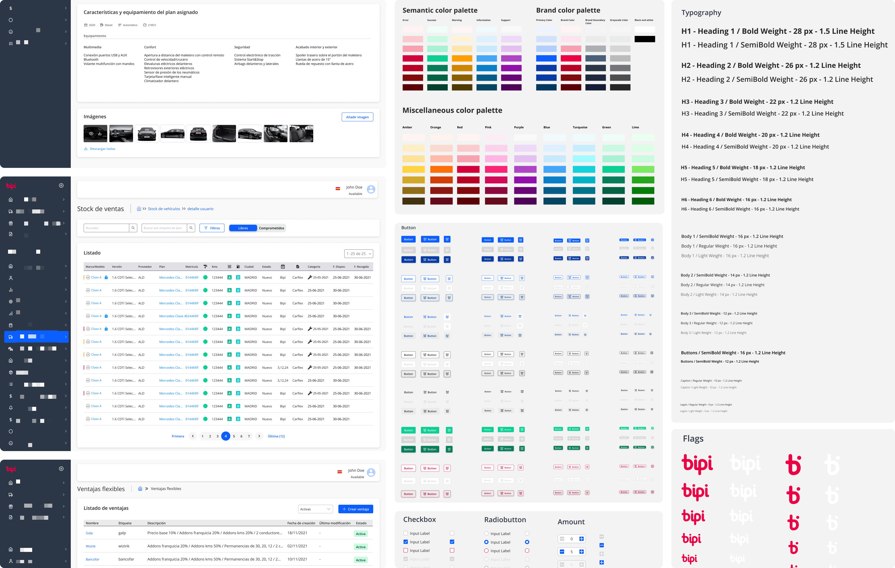Check the first unchecked Input Label checkbox

[405, 533]
